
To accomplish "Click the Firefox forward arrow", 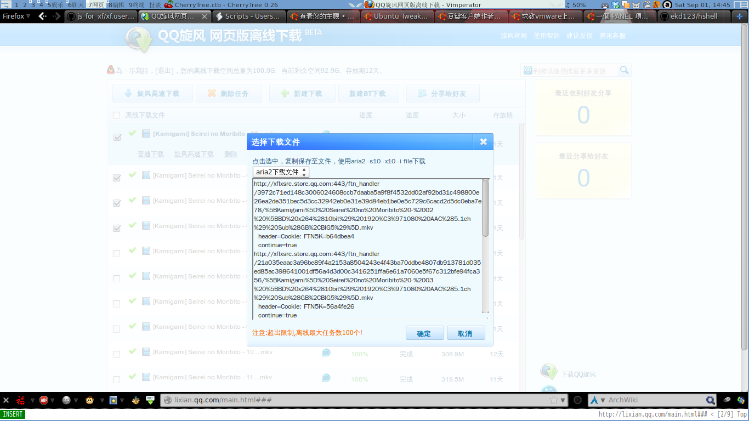I will (56, 16).
